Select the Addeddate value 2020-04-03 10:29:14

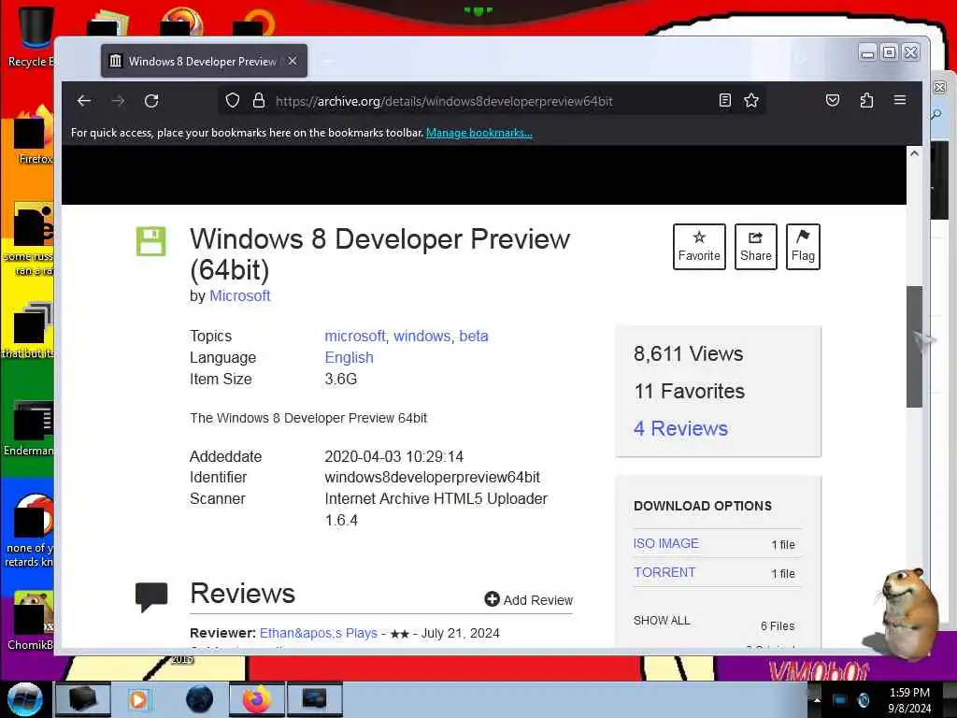tap(394, 456)
